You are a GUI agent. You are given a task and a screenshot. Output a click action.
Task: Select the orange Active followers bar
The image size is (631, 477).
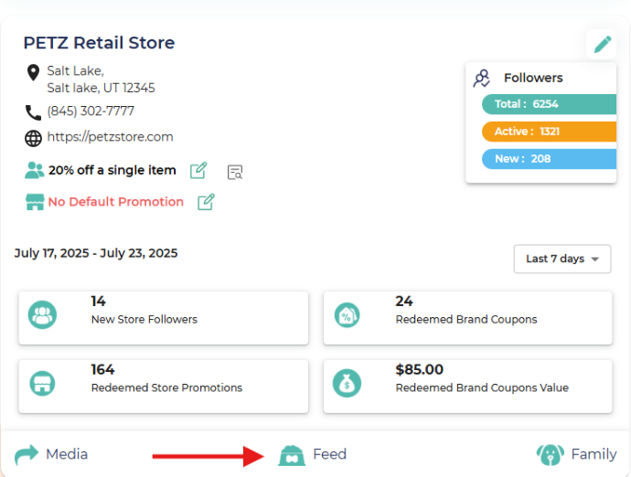547,132
